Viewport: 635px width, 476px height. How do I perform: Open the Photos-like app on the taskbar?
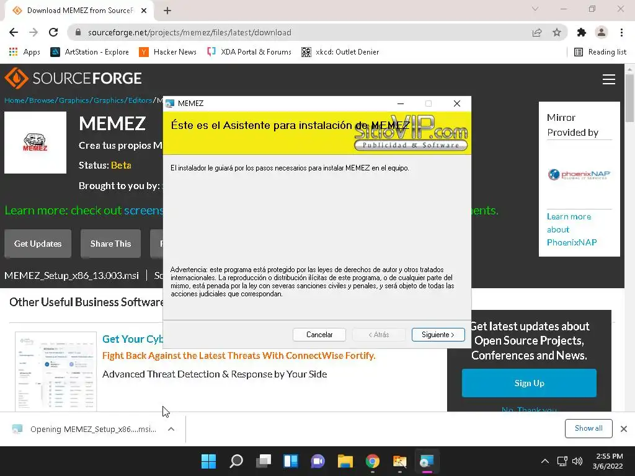pos(400,461)
